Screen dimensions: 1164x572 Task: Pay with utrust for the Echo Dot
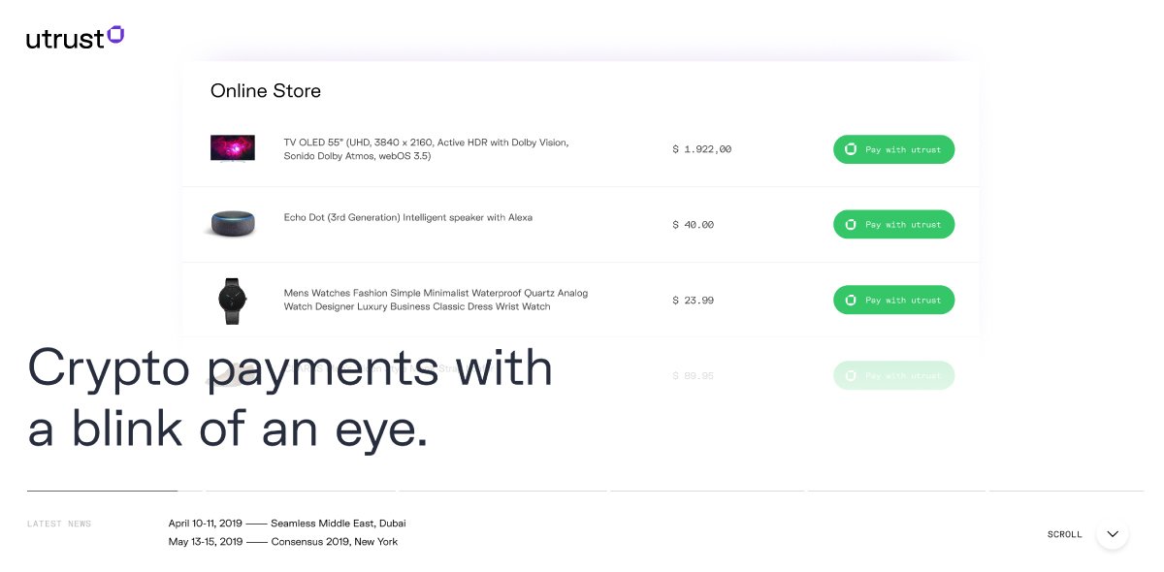893,224
